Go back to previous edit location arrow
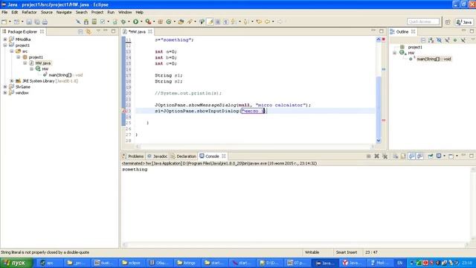The height and width of the screenshot is (268, 476). point(259,22)
